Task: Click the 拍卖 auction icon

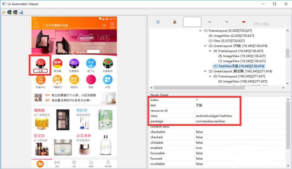Action: [91, 80]
